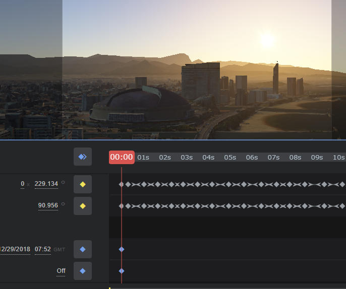Image resolution: width=346 pixels, height=289 pixels.
Task: Click the small circle beside 90.956
Action: 63,204
